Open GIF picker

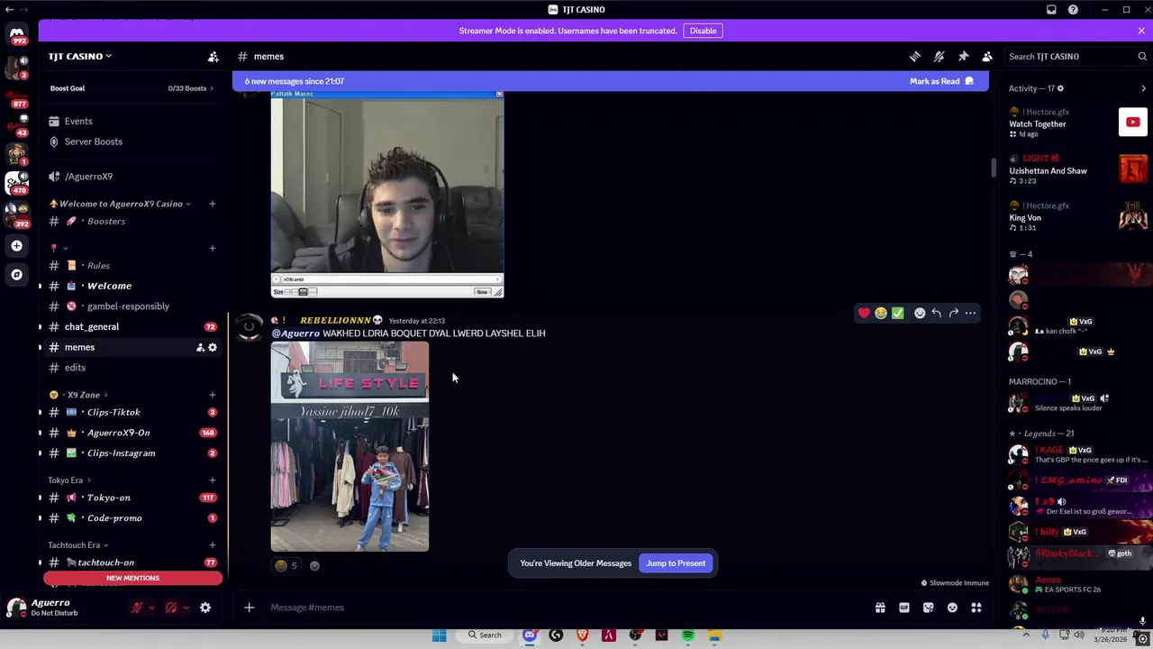904,608
